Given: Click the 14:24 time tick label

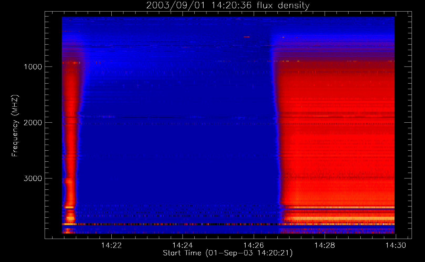Looking at the screenshot, I should (183, 245).
